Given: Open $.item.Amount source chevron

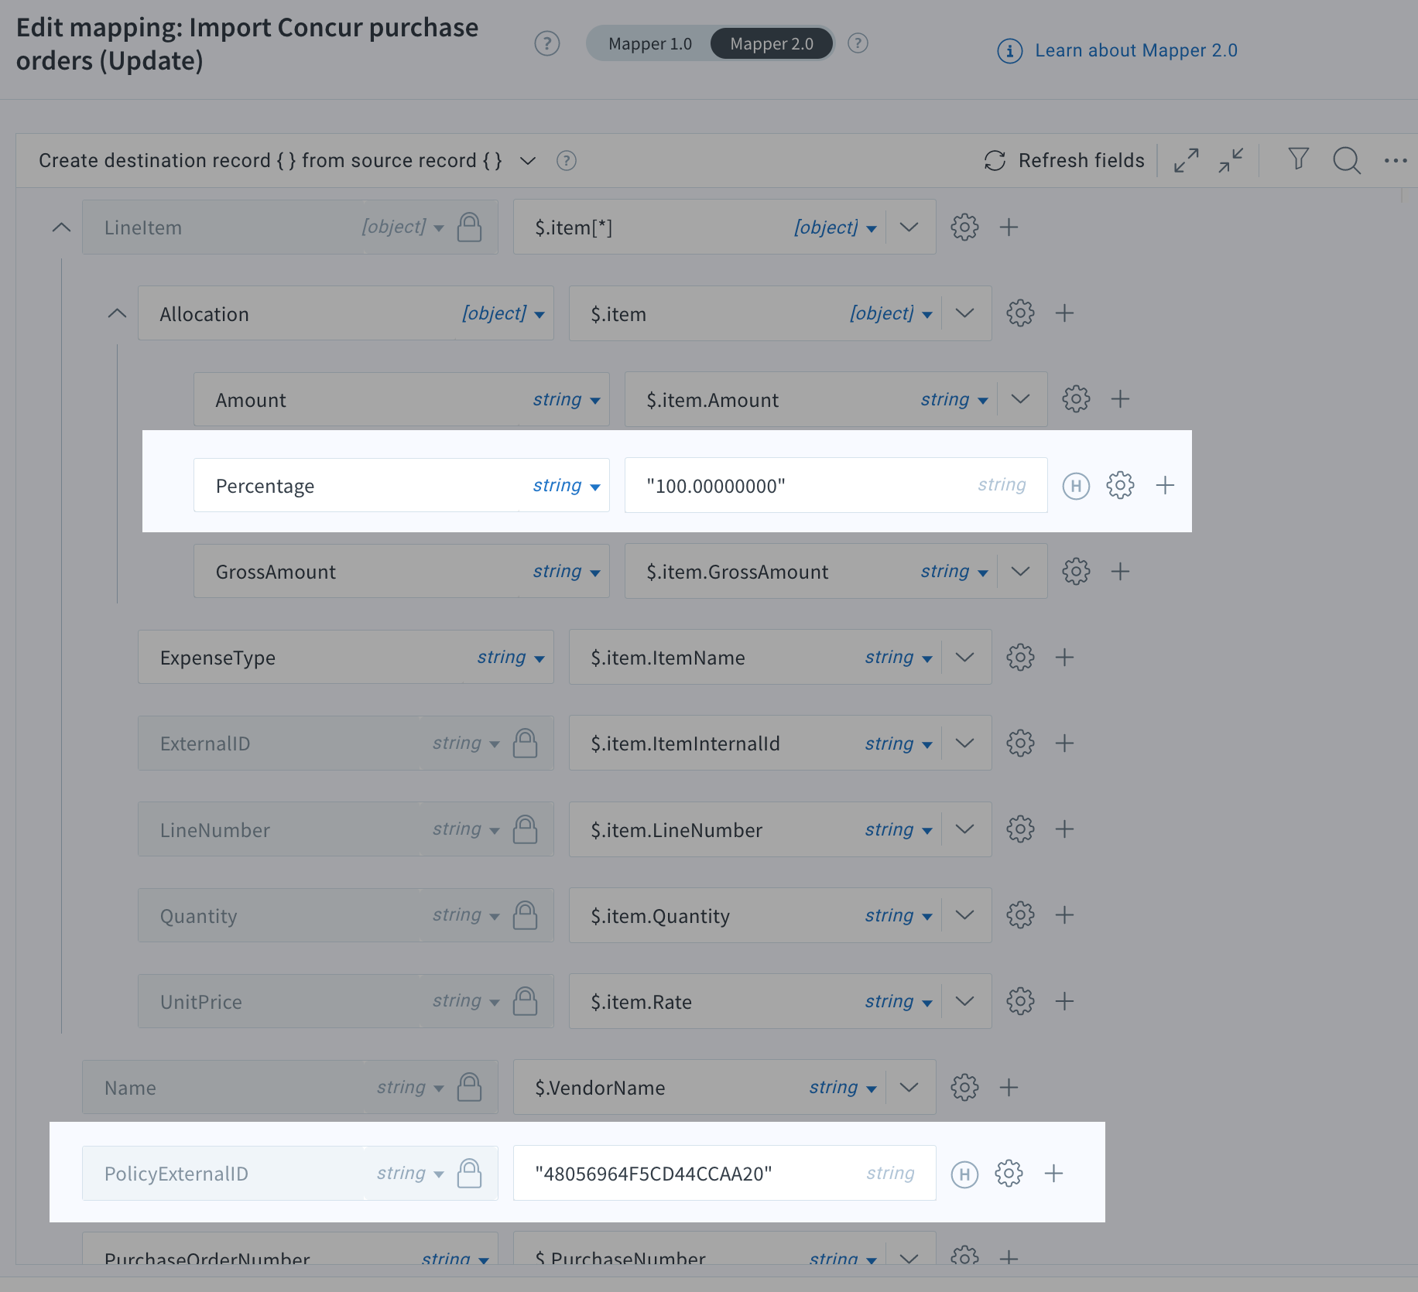Looking at the screenshot, I should 1020,399.
